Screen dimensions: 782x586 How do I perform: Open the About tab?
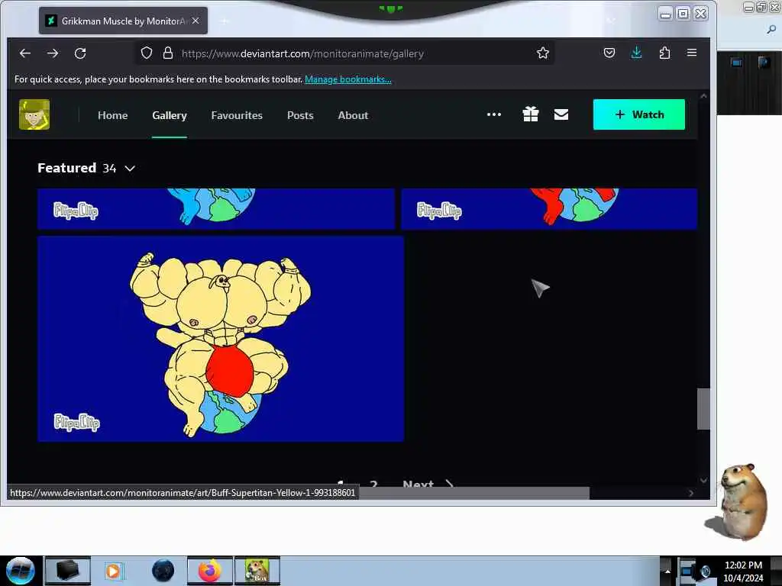pyautogui.click(x=353, y=115)
